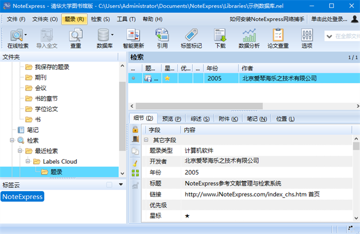Switch to the 笔记 (N) tab
The height and width of the screenshot is (234, 360).
pyautogui.click(x=256, y=119)
